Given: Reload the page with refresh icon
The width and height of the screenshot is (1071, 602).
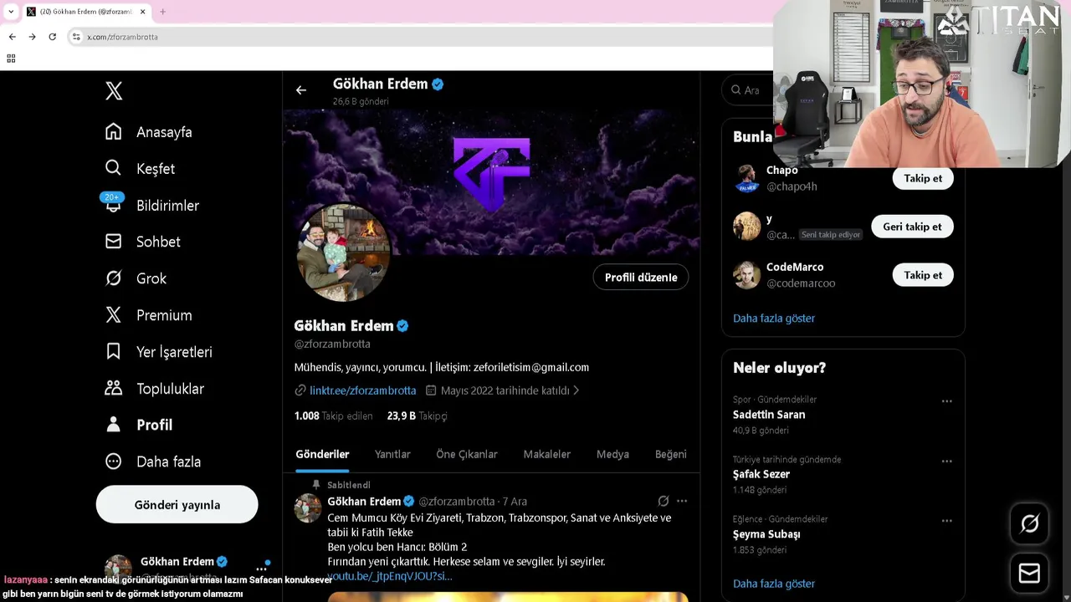Looking at the screenshot, I should 52,37.
